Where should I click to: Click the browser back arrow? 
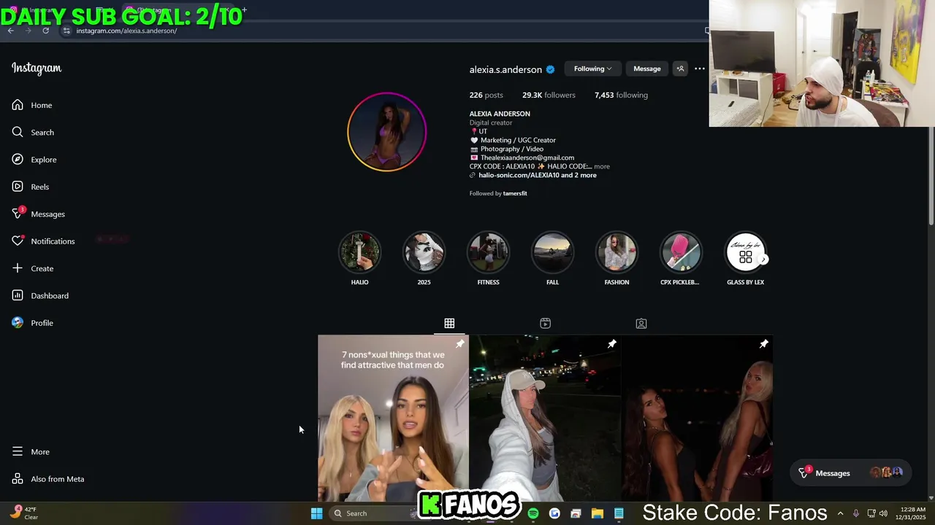point(11,31)
